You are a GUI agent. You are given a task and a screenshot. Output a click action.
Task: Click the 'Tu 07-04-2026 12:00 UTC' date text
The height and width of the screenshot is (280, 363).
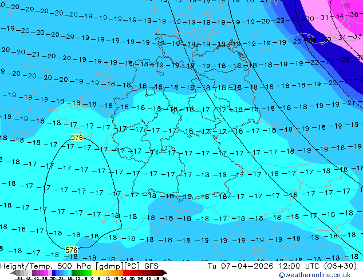263,266
